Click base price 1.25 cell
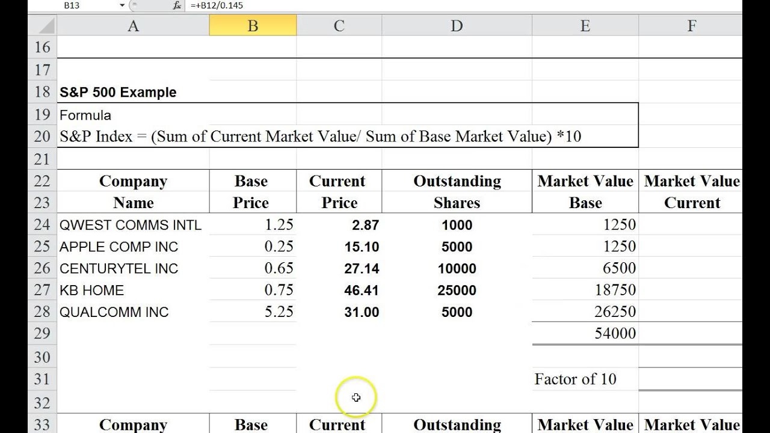 point(253,225)
